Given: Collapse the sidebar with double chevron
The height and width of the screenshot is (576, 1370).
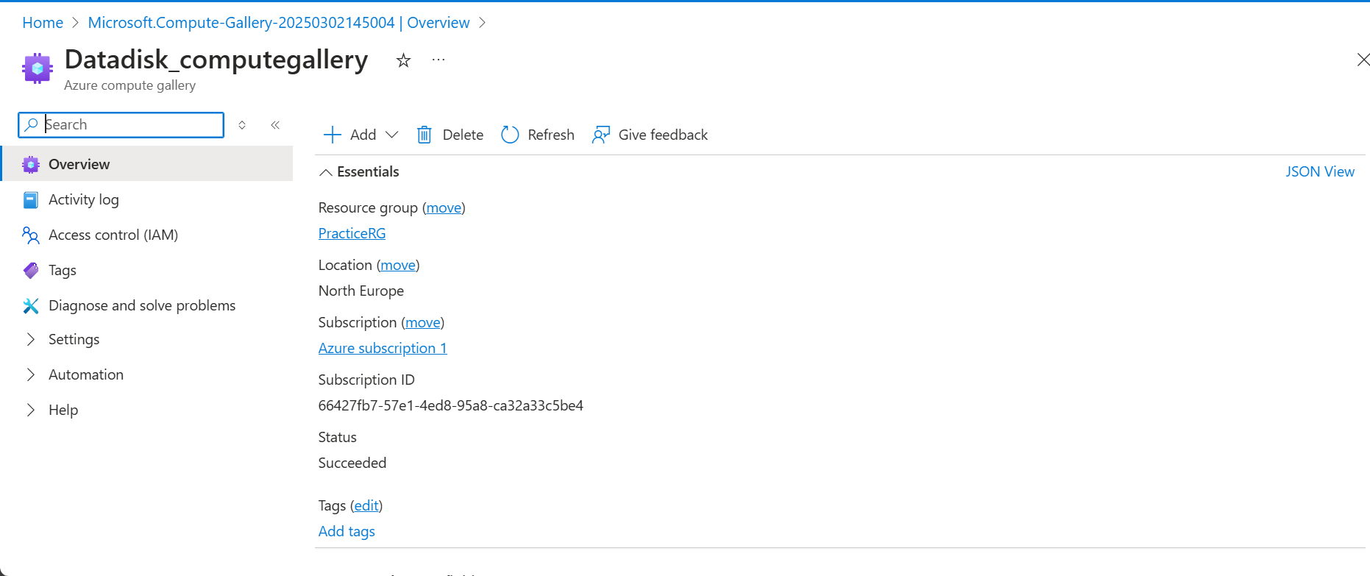Looking at the screenshot, I should click(x=275, y=125).
